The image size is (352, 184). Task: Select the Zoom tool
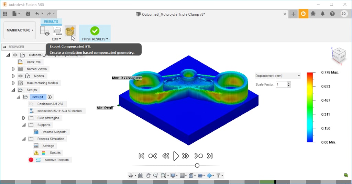[x=156, y=175]
